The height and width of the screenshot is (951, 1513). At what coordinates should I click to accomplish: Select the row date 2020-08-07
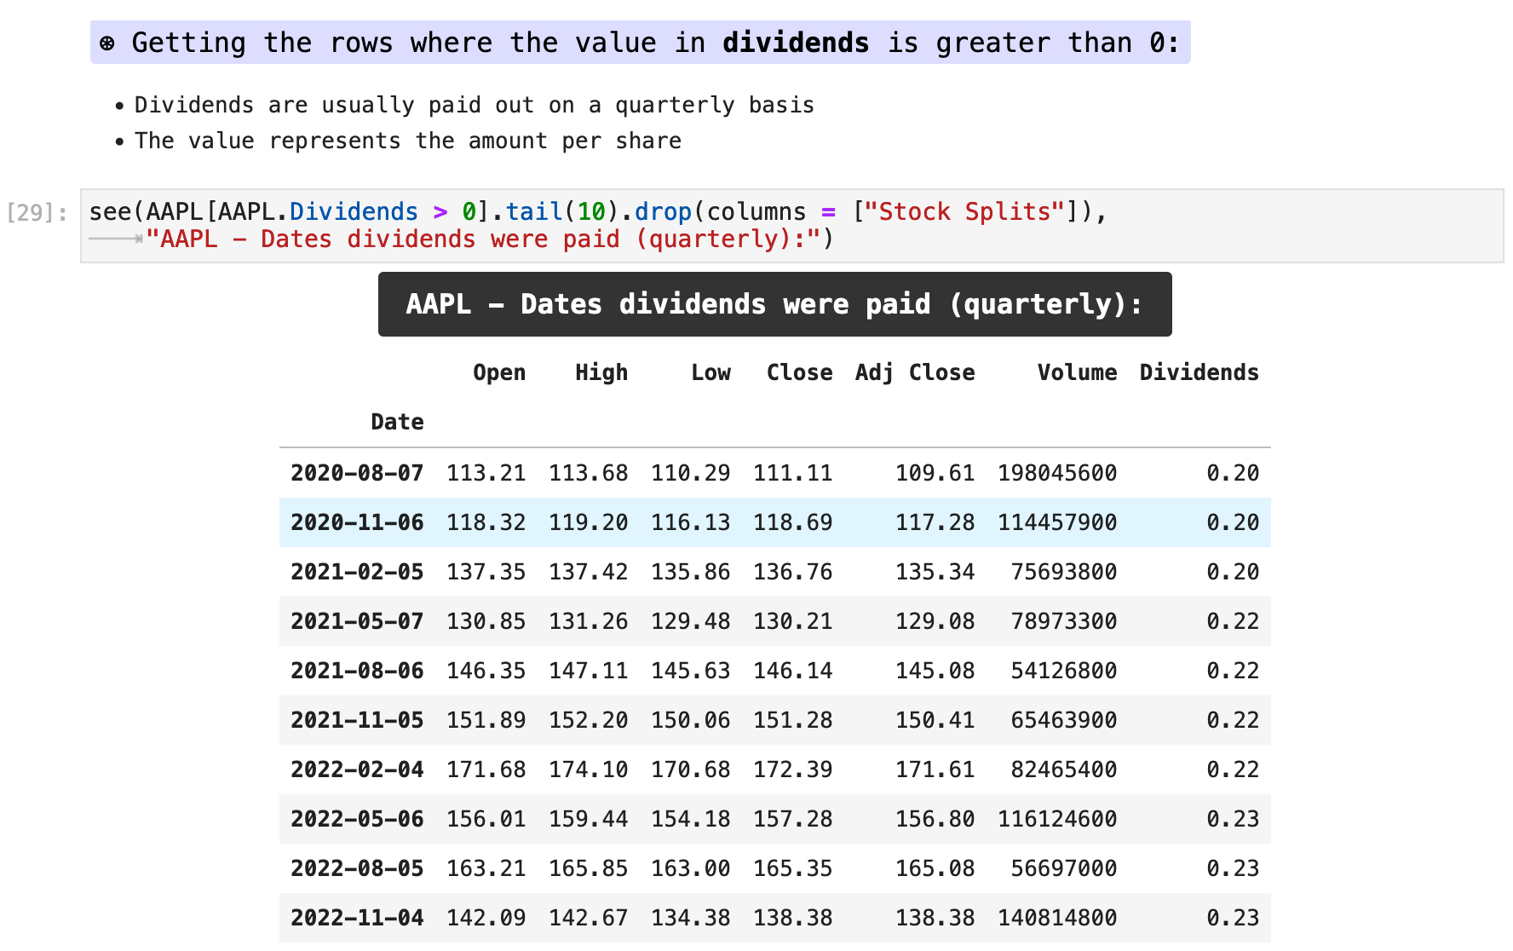(357, 473)
